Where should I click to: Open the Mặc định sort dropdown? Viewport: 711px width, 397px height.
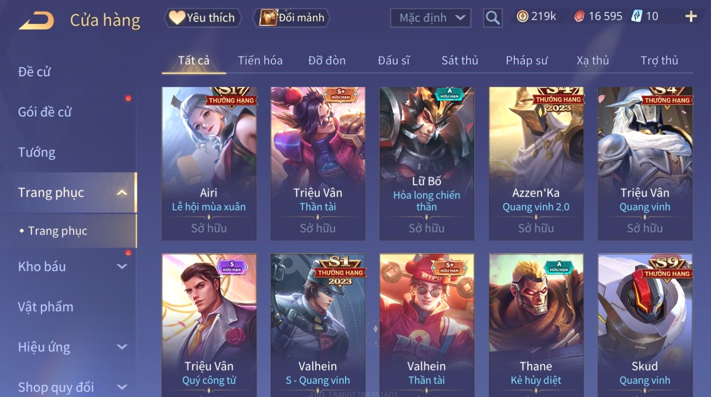pos(431,18)
